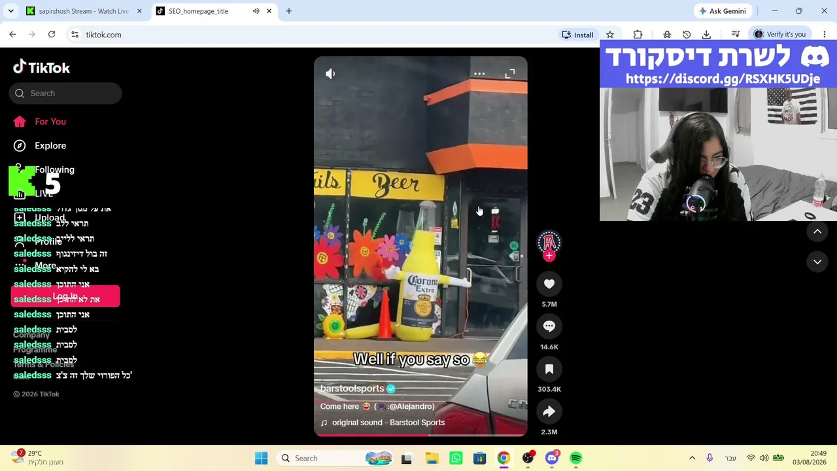Bookmark the video to favorites
The image size is (837, 471).
coord(549,369)
